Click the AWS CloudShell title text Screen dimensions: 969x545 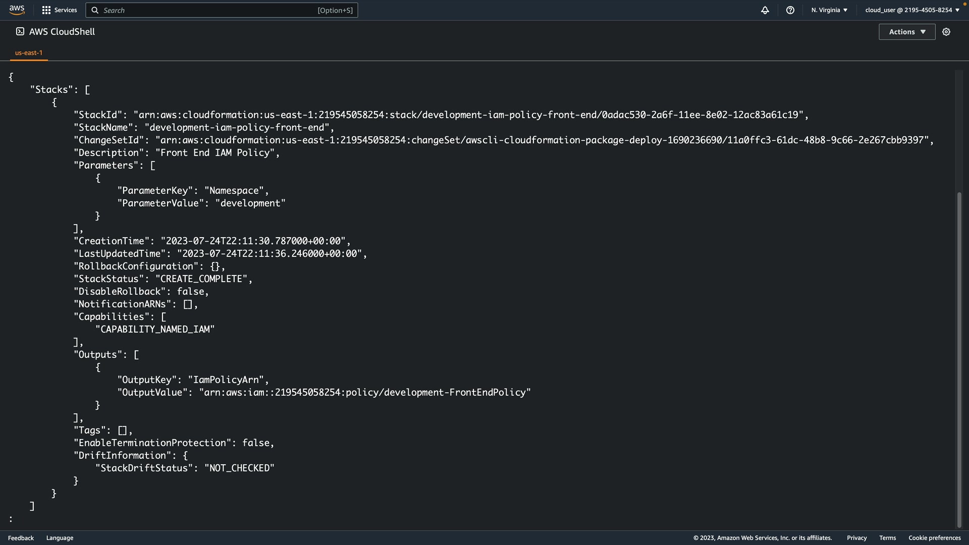pyautogui.click(x=62, y=32)
